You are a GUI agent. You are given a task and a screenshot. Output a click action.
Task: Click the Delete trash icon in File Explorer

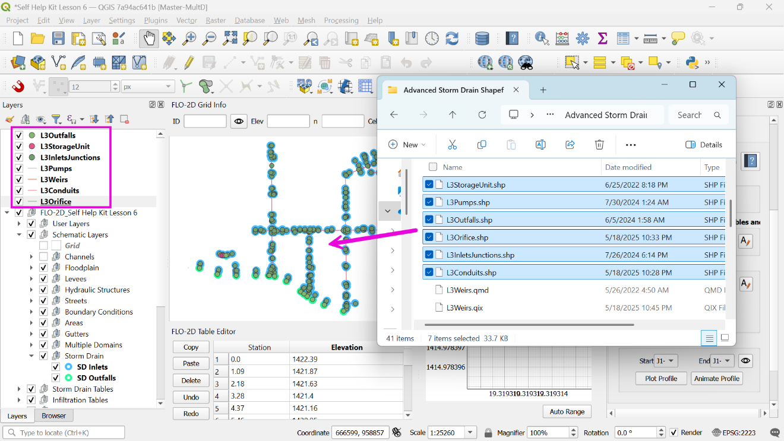coord(599,145)
